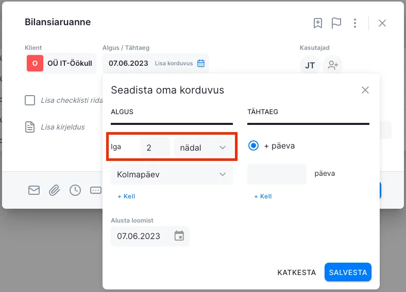Viewport: 406px width, 292px height.
Task: Click the päeva count input field
Action: [277, 174]
